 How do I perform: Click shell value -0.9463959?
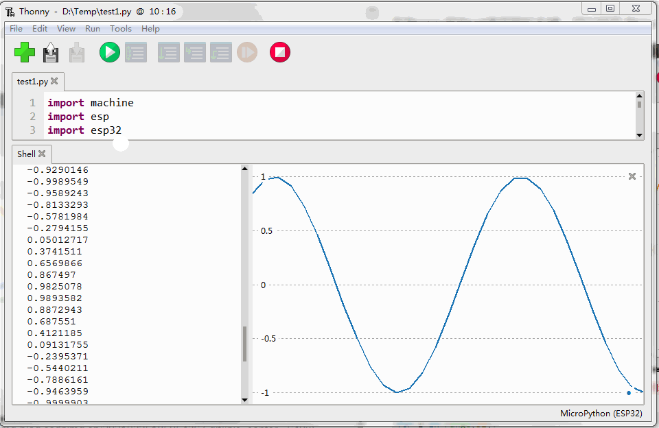[x=58, y=392]
